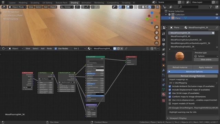220x124 pixels.
Task: Open the Particles properties tab
Action: tap(164, 75)
